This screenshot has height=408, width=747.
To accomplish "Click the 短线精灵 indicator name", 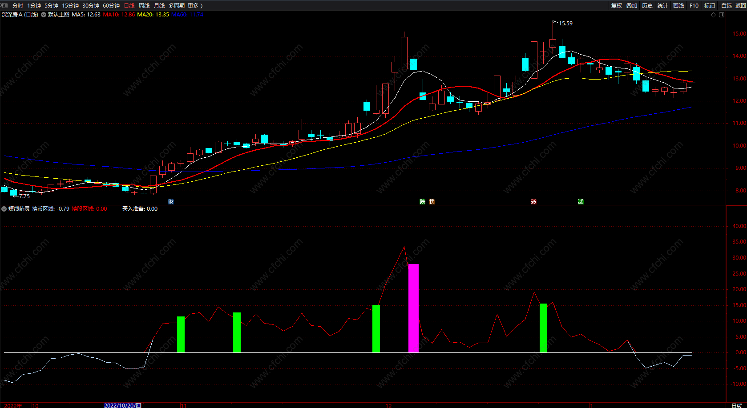I will [19, 209].
